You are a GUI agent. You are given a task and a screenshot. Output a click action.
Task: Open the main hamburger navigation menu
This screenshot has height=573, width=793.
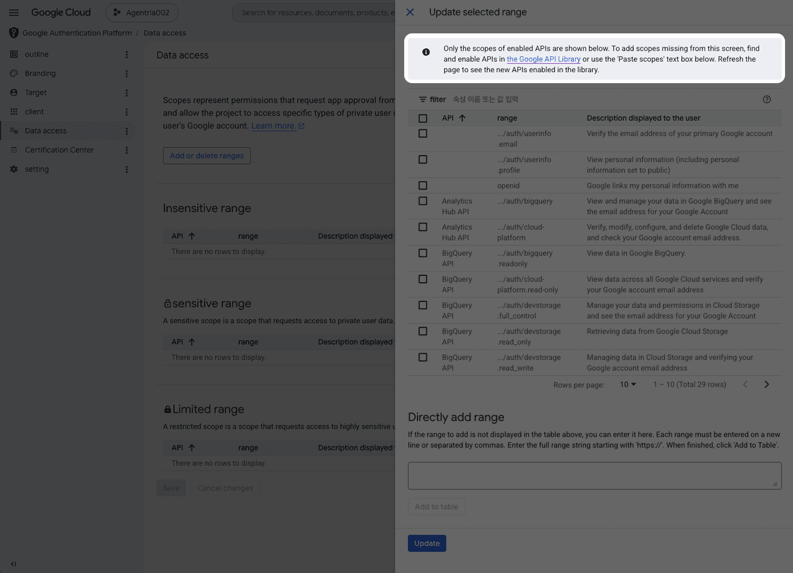pyautogui.click(x=14, y=12)
